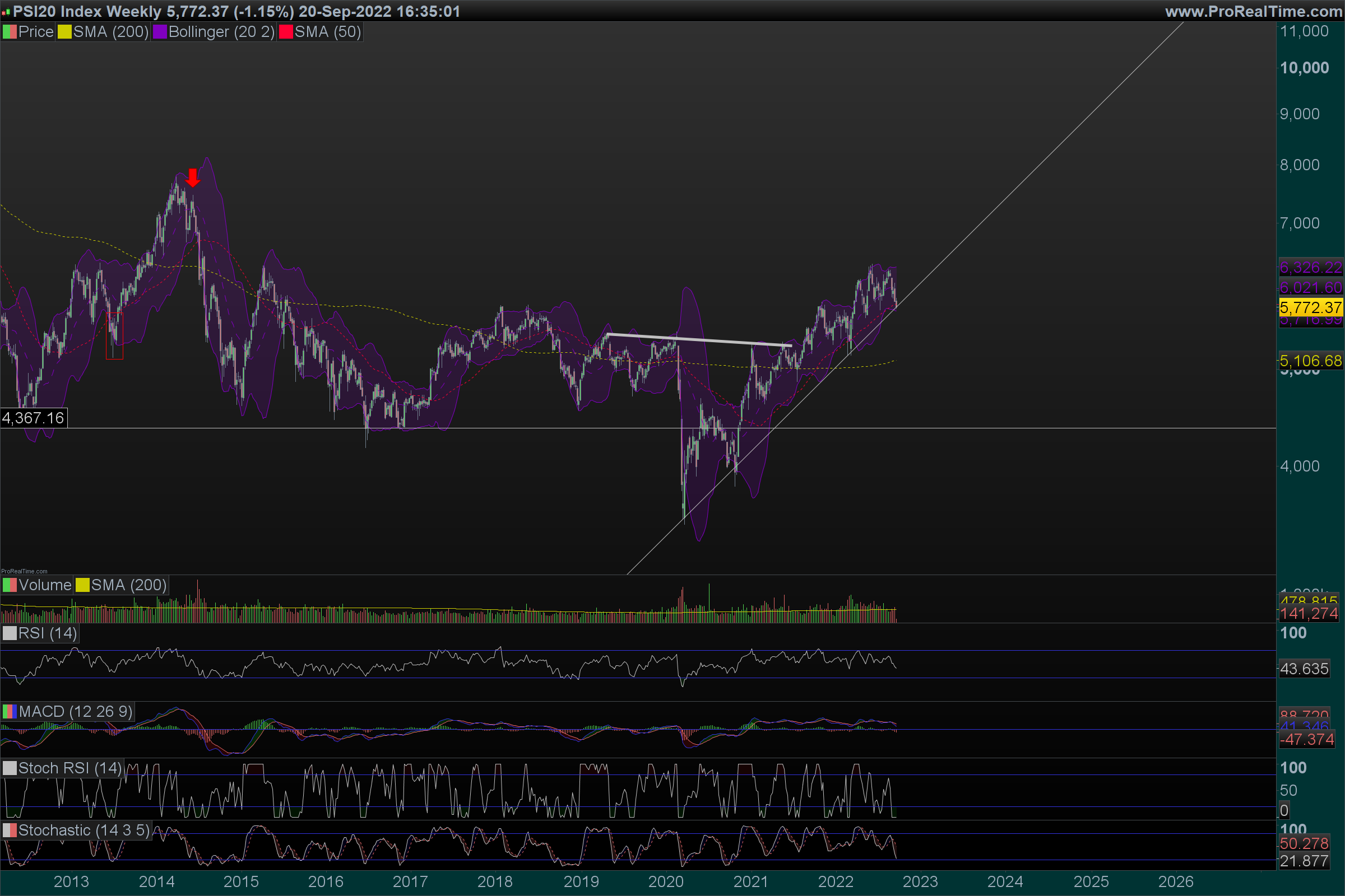Screen dimensions: 1345x896
Task: Click the yellow SMA (200) price swatch
Action: pyautogui.click(x=64, y=32)
